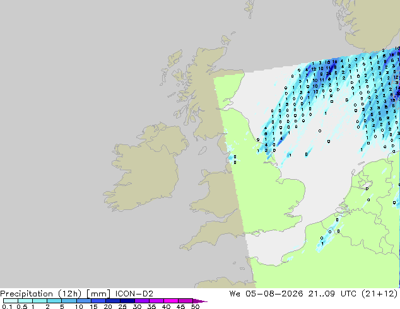Select legend swatch between 0.1 and 0.5
This screenshot has width=400, height=309.
click(11, 301)
